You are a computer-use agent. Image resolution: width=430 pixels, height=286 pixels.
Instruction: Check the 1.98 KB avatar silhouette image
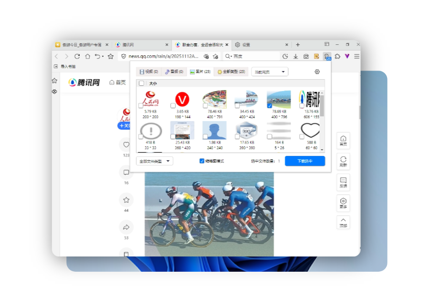pos(205,137)
